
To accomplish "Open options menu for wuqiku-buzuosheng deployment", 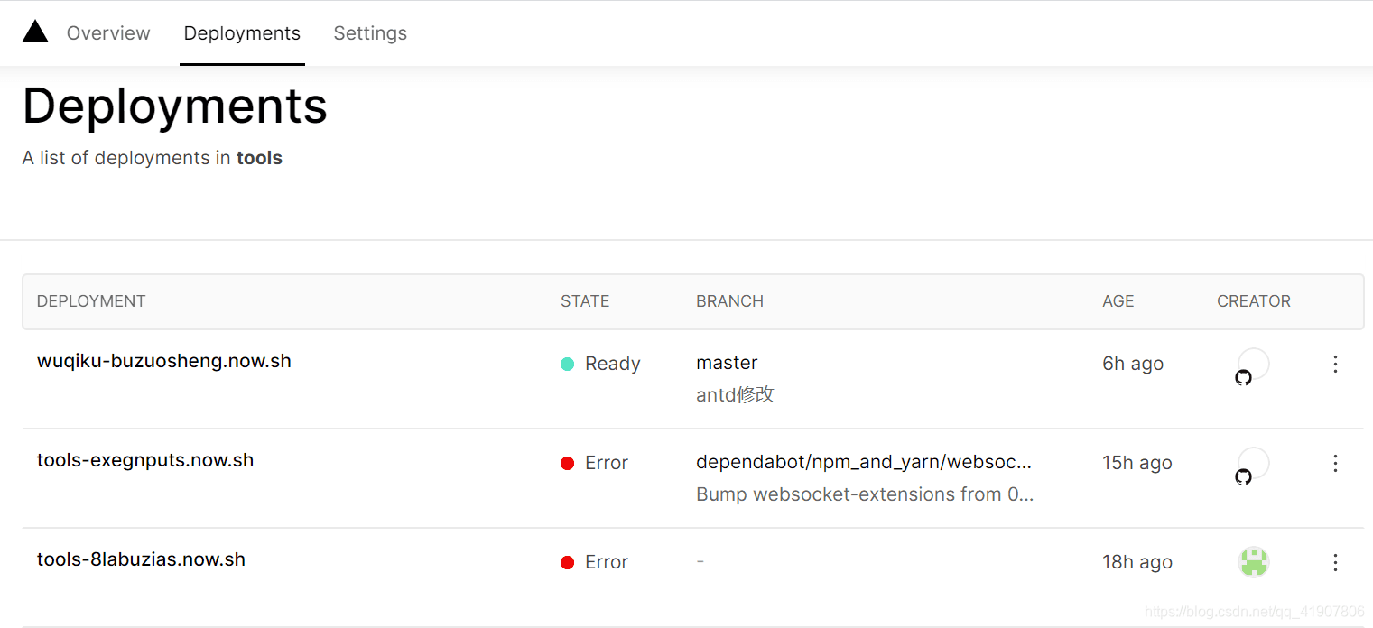I will coord(1335,364).
